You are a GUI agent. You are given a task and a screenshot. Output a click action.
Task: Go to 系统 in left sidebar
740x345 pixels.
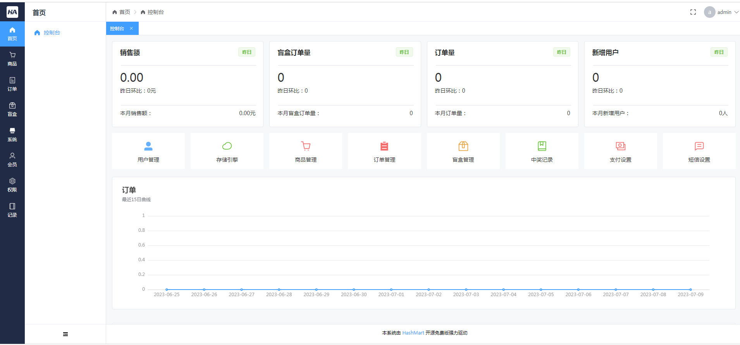(x=12, y=135)
